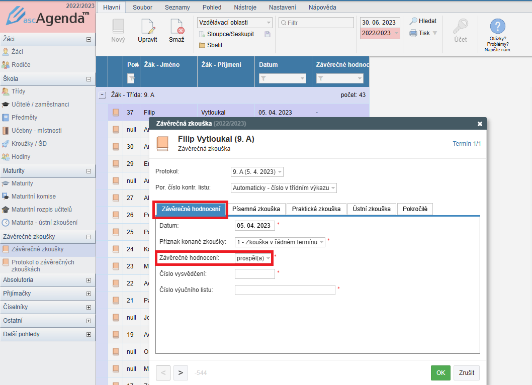Click the Účet key icon

point(460,27)
